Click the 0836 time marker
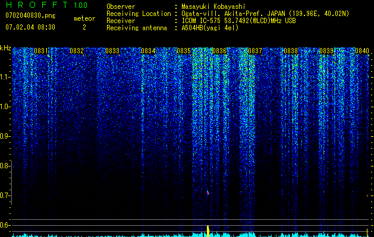 (219, 51)
